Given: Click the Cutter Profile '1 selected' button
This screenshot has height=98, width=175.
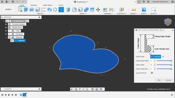Looking at the screenshot, I should (x=156, y=57).
